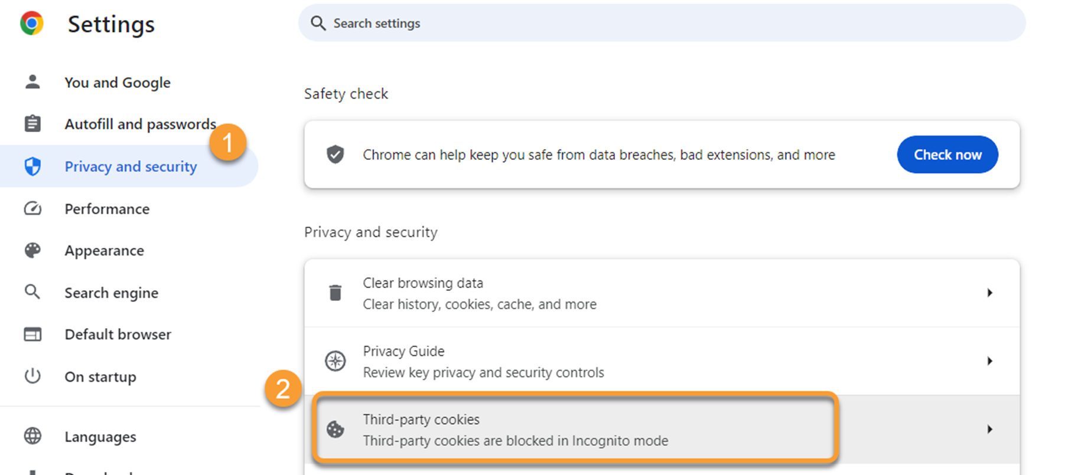The height and width of the screenshot is (475, 1078).
Task: Click the magnifier icon beside Search engine
Action: pos(32,292)
